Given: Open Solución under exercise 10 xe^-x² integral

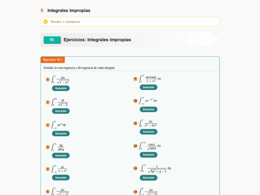Looking at the screenshot, I should tap(148, 109).
